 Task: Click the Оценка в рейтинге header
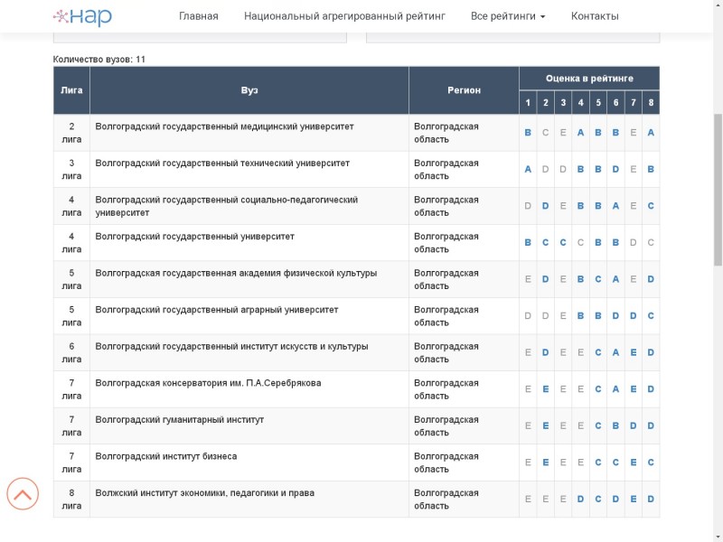click(x=589, y=79)
